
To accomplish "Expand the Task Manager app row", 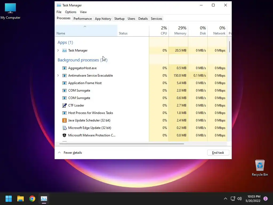I will 58,50.
